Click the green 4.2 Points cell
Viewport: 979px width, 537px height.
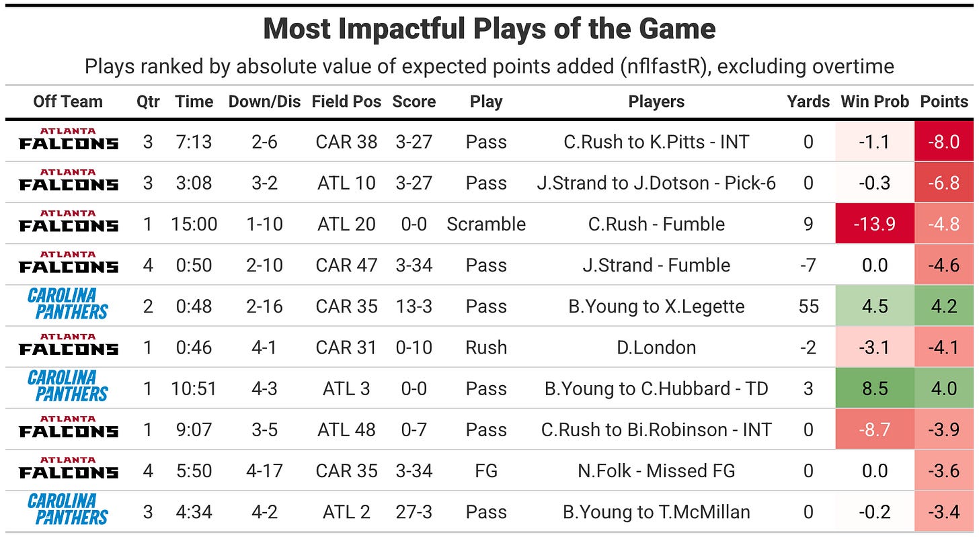pos(944,306)
